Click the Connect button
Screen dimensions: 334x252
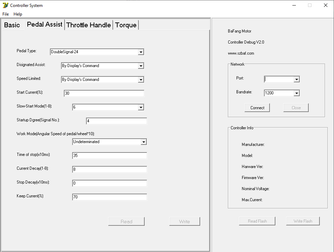pos(257,108)
